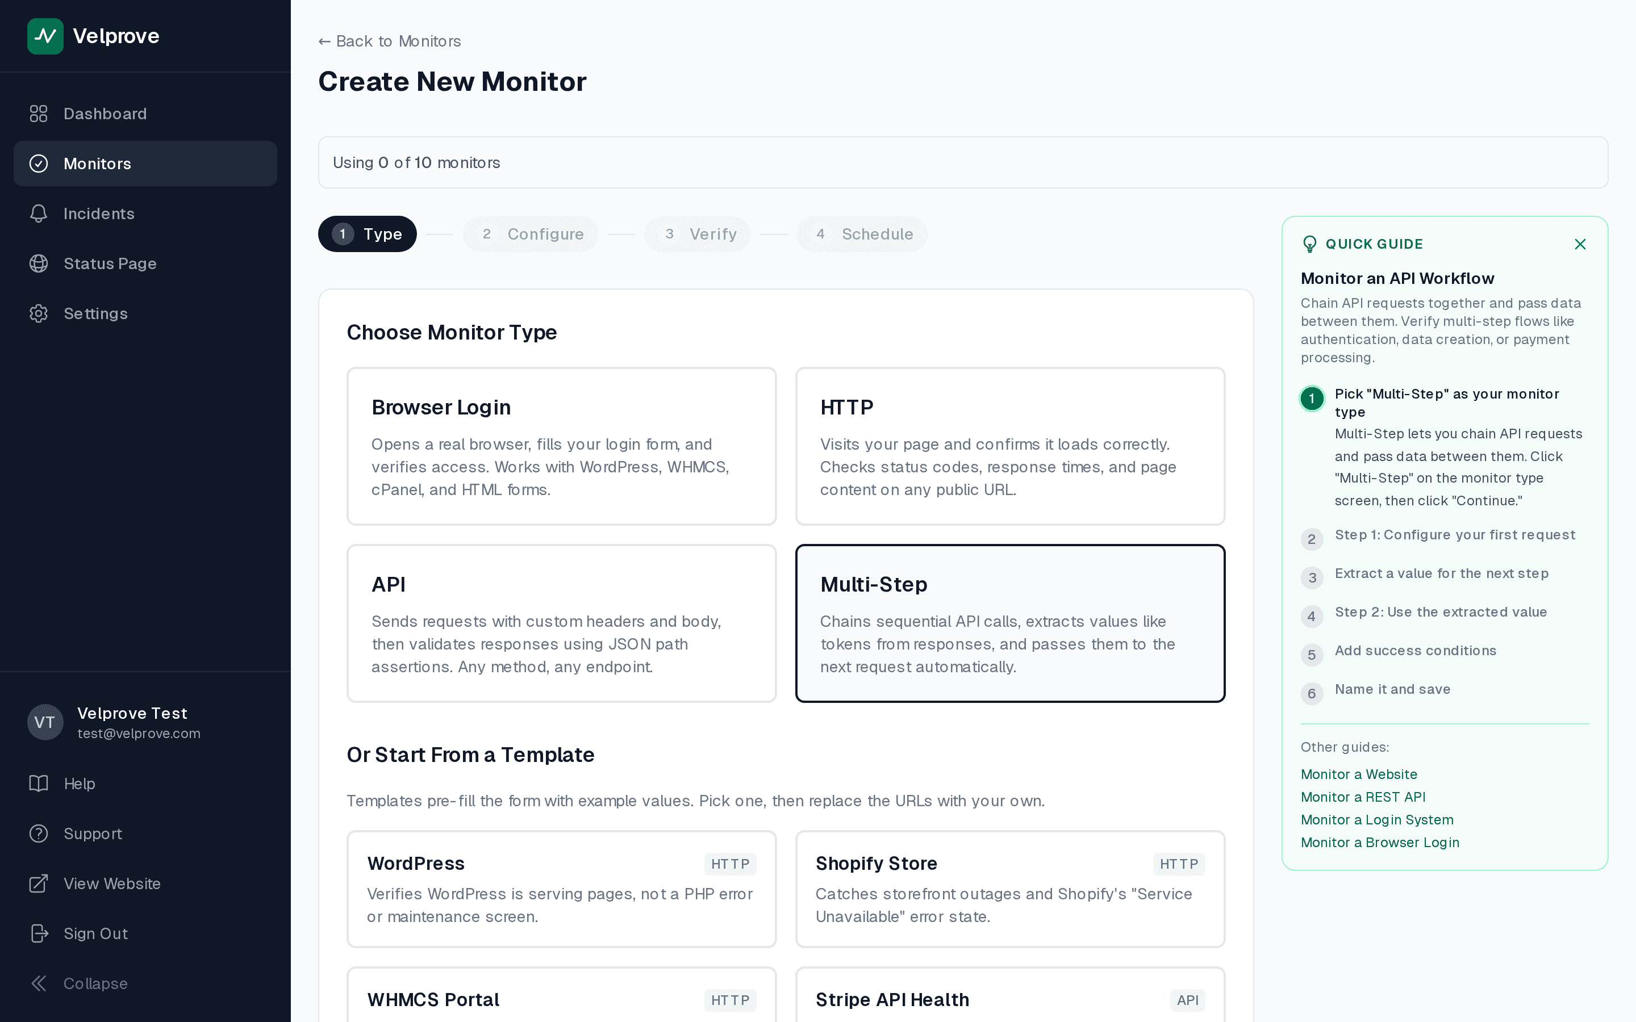Open the Monitors sidebar menu item

tap(145, 164)
